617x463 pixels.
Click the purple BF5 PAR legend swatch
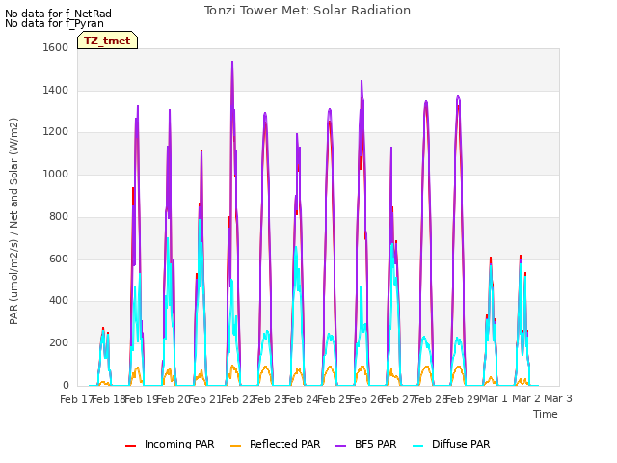click(x=340, y=445)
